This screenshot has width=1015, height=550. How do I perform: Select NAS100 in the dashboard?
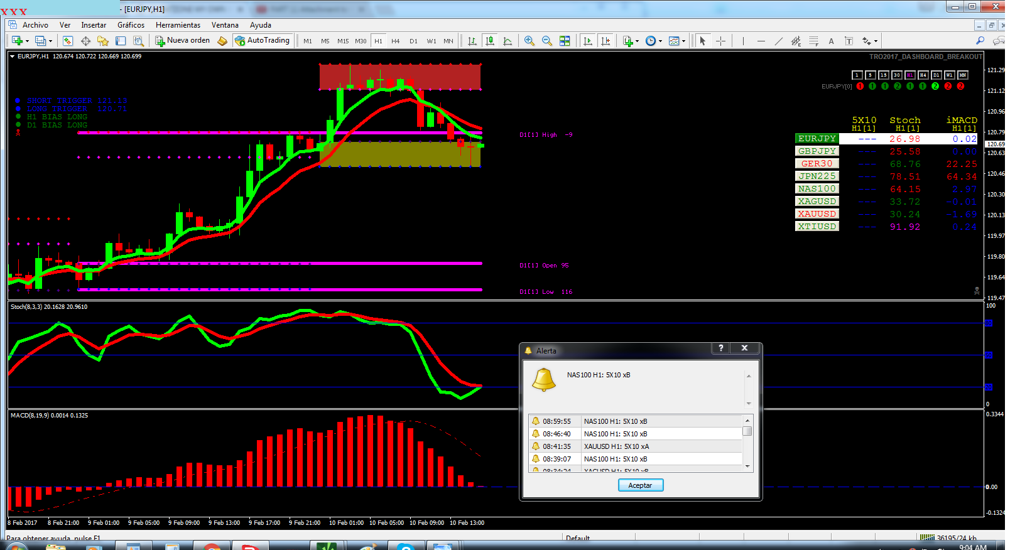[817, 189]
